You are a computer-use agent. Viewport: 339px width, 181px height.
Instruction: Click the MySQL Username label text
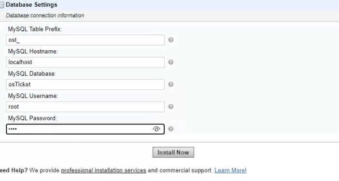point(33,96)
